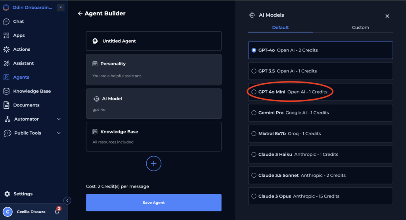Open the Knowledge Base database icon
This screenshot has height=220, width=406.
[6, 91]
